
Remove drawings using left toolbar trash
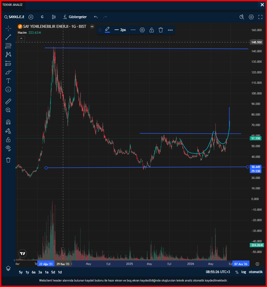(8, 160)
